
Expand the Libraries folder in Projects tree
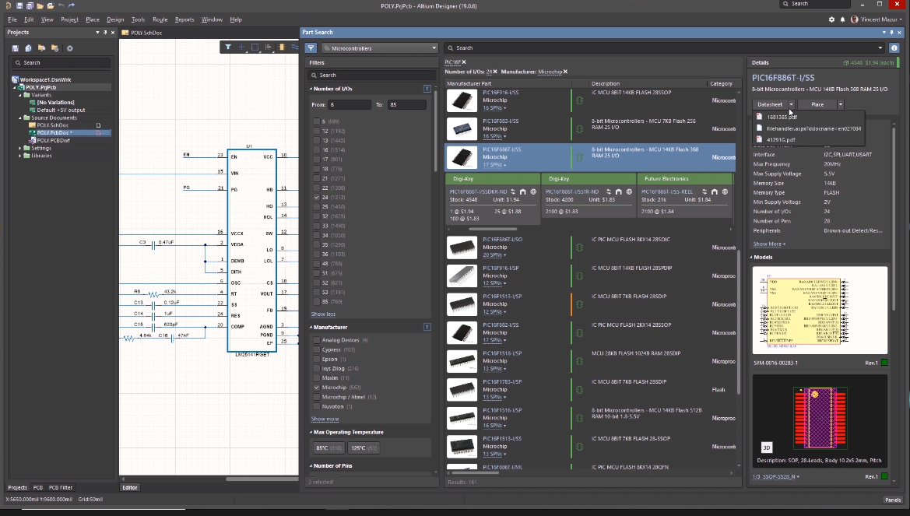pyautogui.click(x=20, y=156)
